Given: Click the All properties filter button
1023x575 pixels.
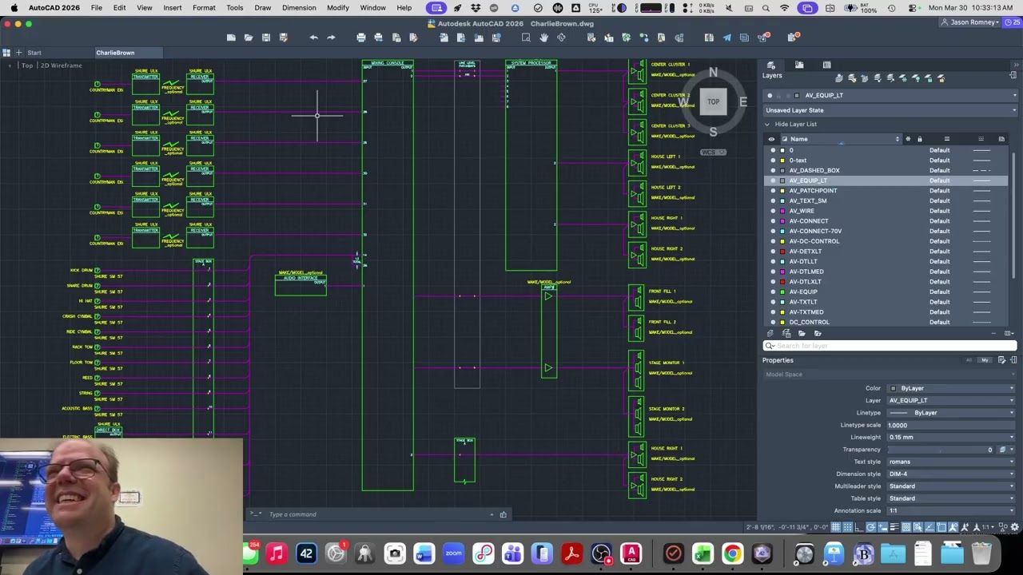Looking at the screenshot, I should [x=969, y=360].
